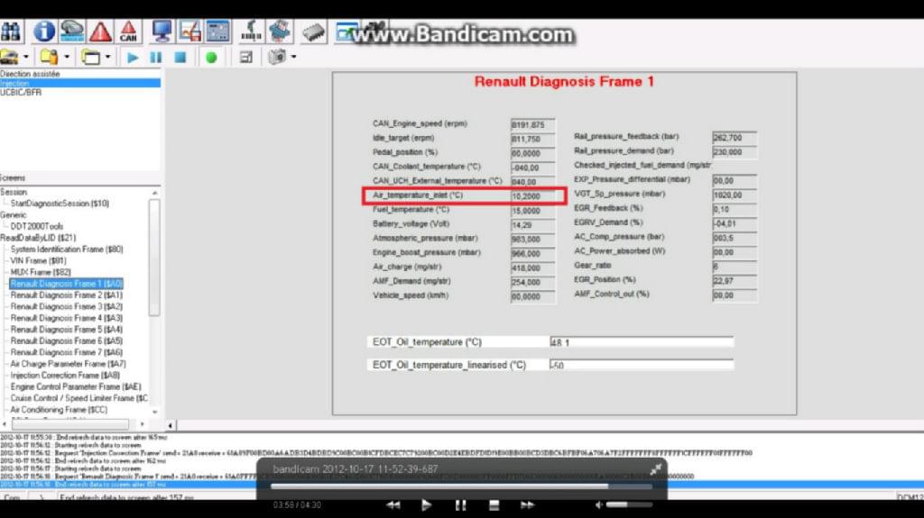Select 'Renault Diagnosis Frame 5 ($A4)'
Viewport: 924px width, 518px height.
[x=67, y=330]
